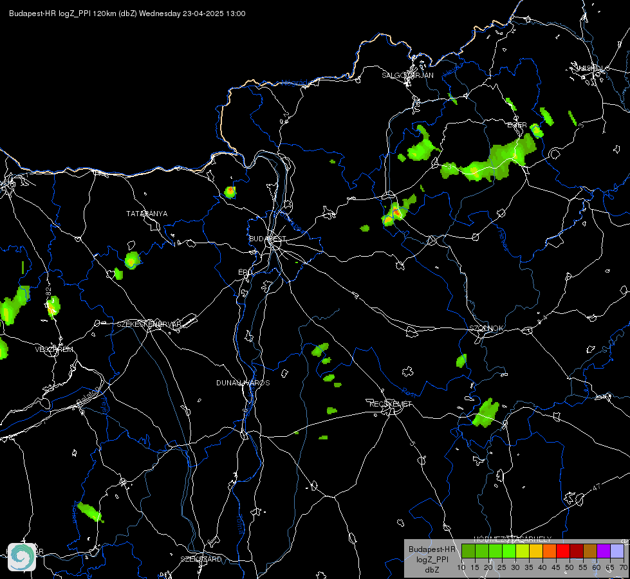Screen dimensions: 630x579
Task: Select the 15-20 dBZ green legend swatch
Action: pyautogui.click(x=482, y=551)
